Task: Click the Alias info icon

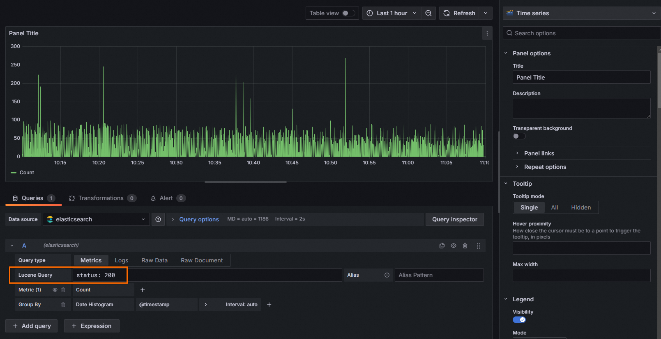Action: click(x=387, y=275)
